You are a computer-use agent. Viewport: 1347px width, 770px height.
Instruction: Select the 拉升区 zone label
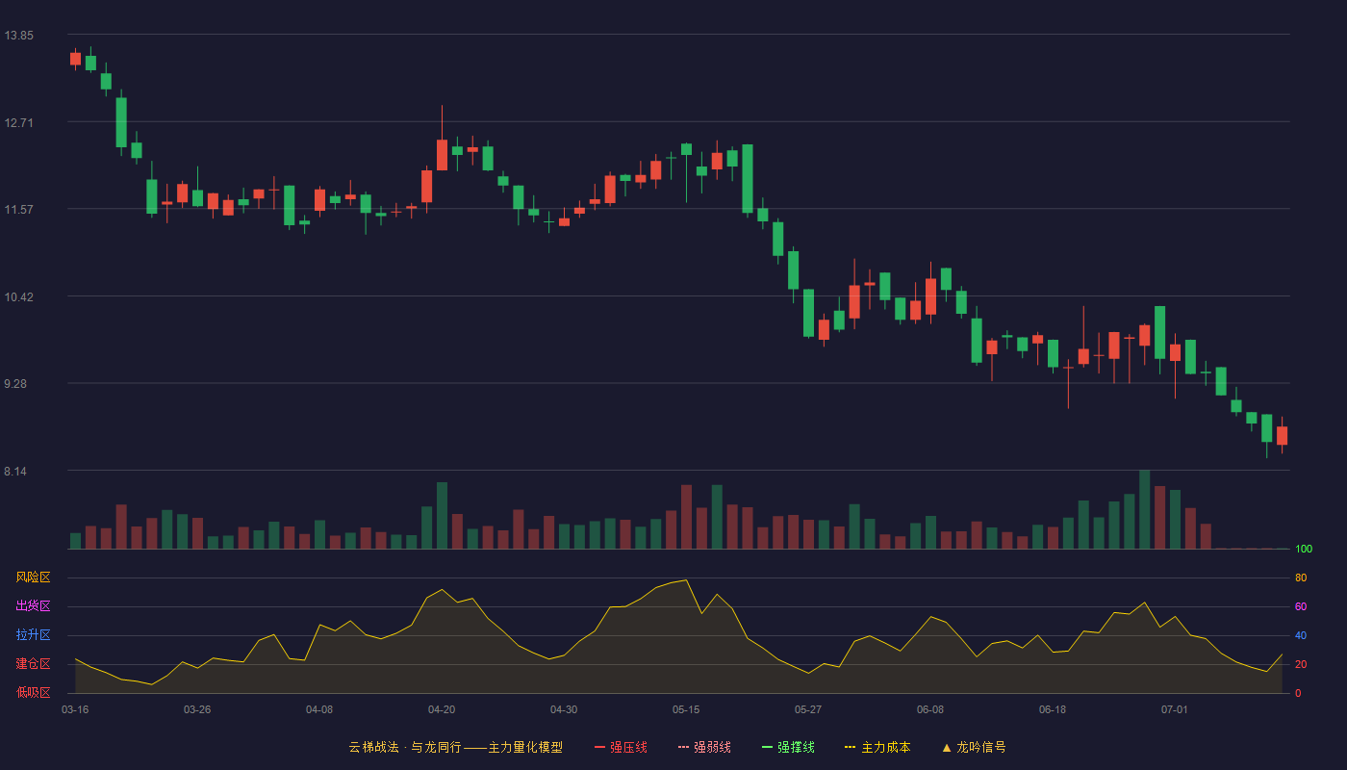pyautogui.click(x=33, y=635)
